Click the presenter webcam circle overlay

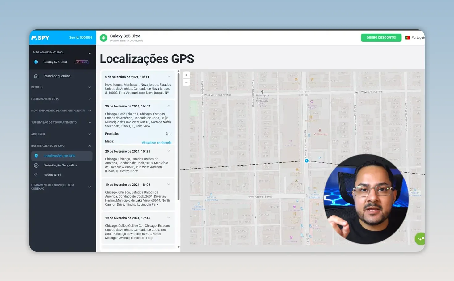[x=366, y=199]
